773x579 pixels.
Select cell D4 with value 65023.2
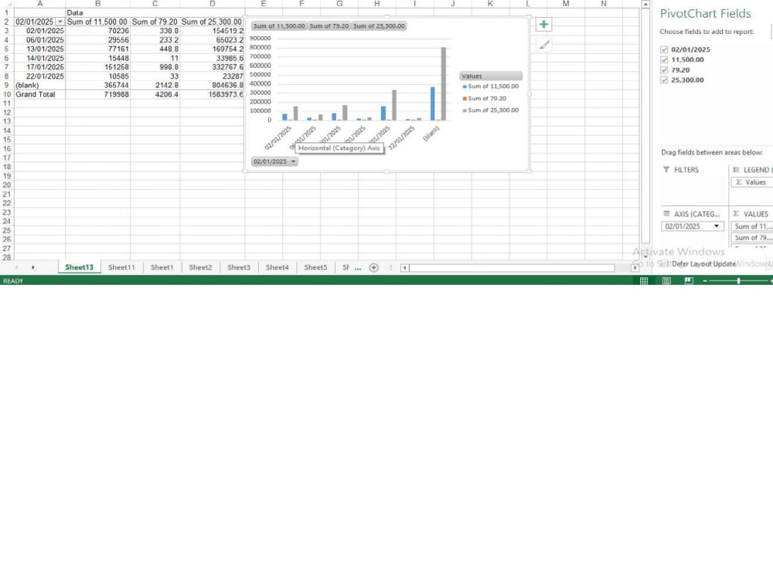(212, 40)
